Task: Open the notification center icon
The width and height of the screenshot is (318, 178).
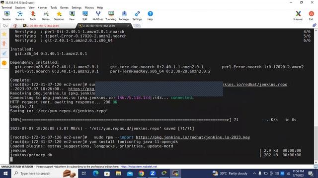Action: (311, 174)
